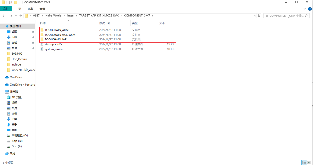Click the Back navigation arrow
Image resolution: width=313 pixels, height=165 pixels.
4,16
